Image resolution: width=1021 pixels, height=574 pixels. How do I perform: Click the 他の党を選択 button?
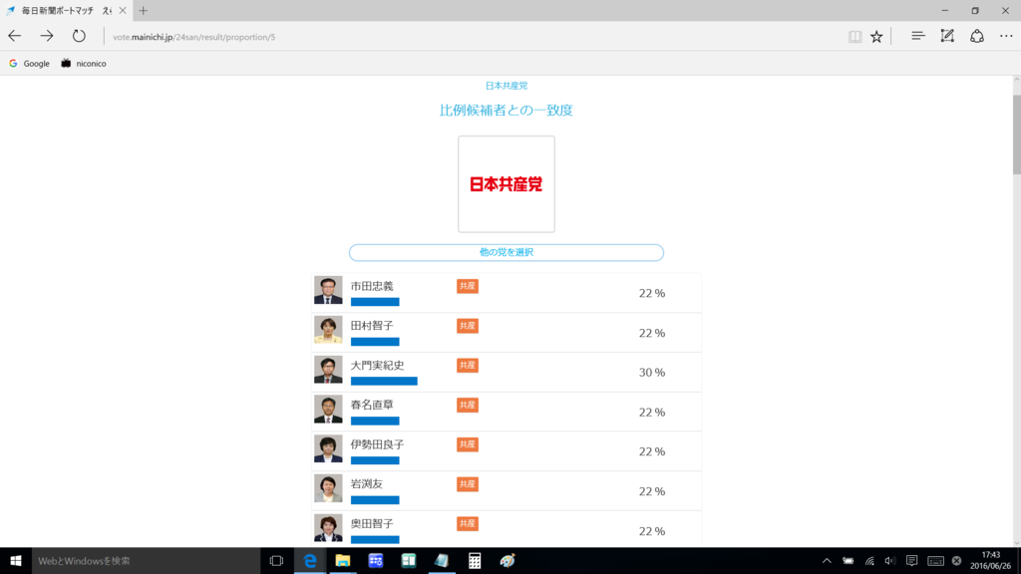507,252
